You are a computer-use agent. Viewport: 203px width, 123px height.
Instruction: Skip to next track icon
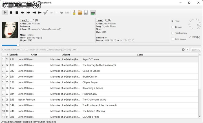click(x=28, y=13)
